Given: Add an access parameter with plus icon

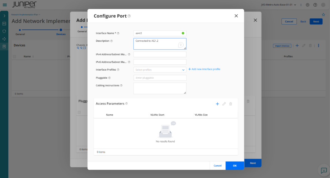Looking at the screenshot, I should [217, 104].
